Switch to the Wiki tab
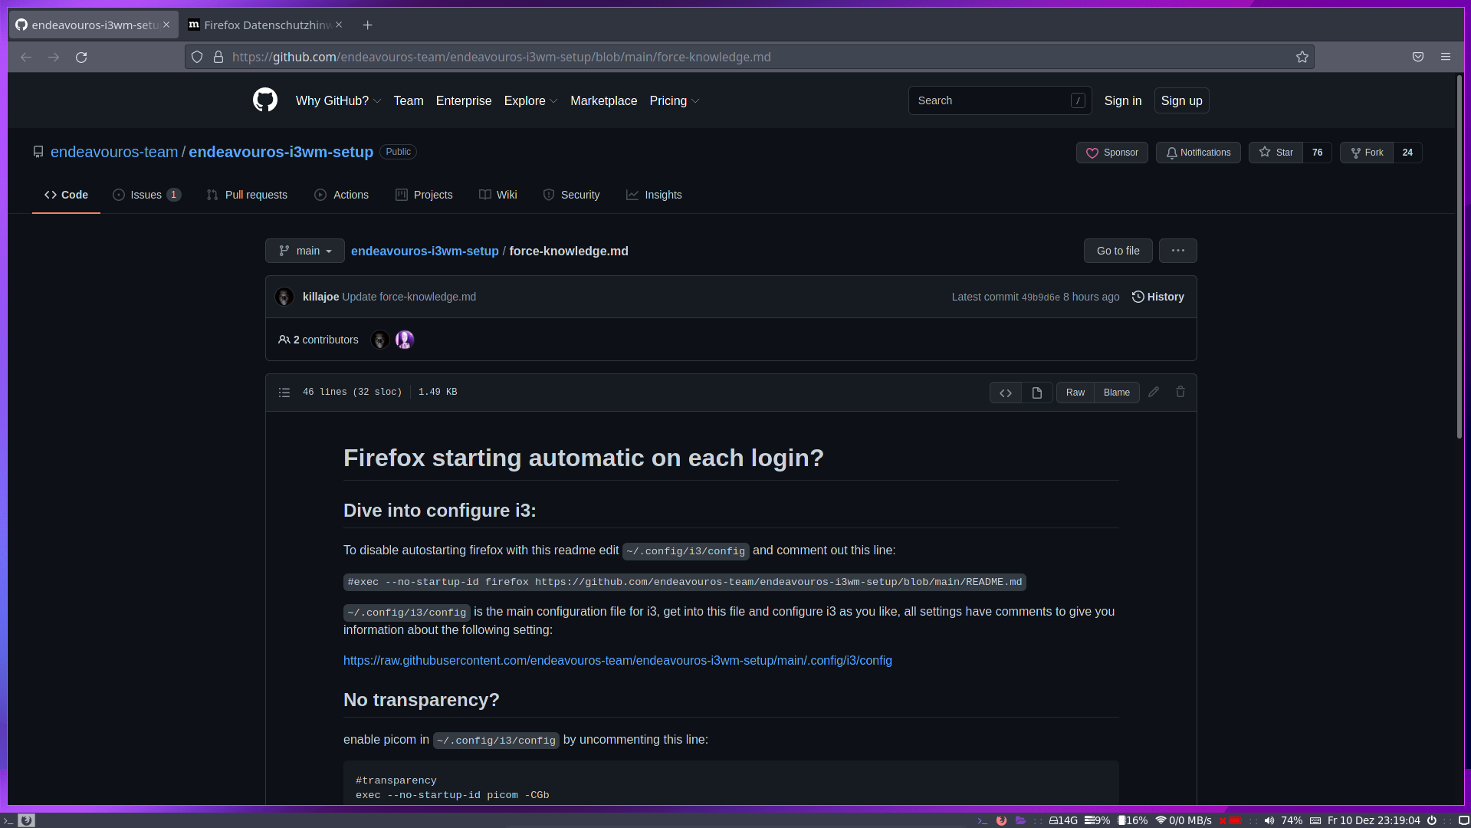The width and height of the screenshot is (1471, 828). pyautogui.click(x=498, y=195)
